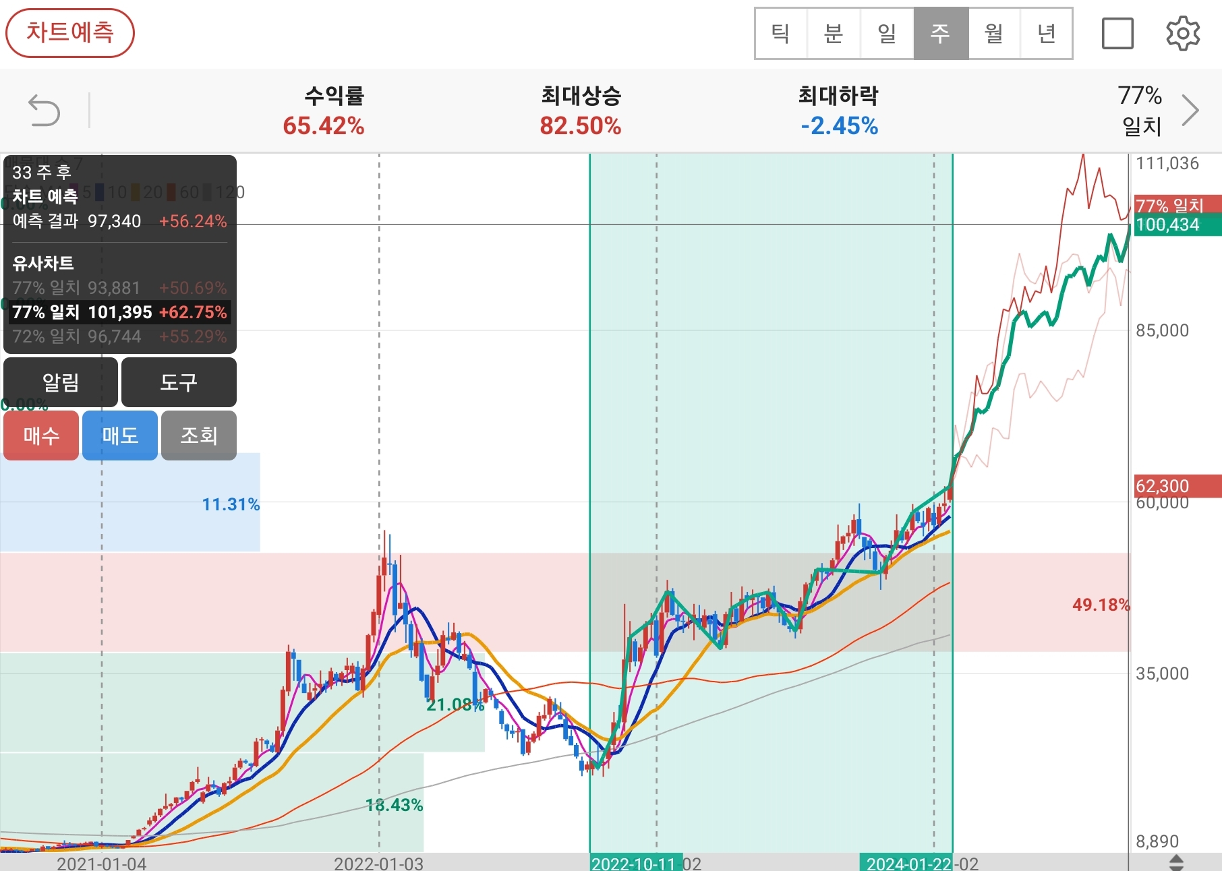
Task: Tap the 77% 일치 match label at top right
Action: [x=1140, y=111]
